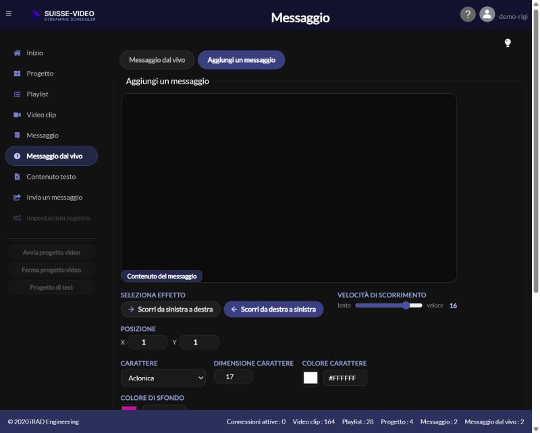Click the Dimensione carattere input field
This screenshot has height=433, width=540.
(x=233, y=376)
